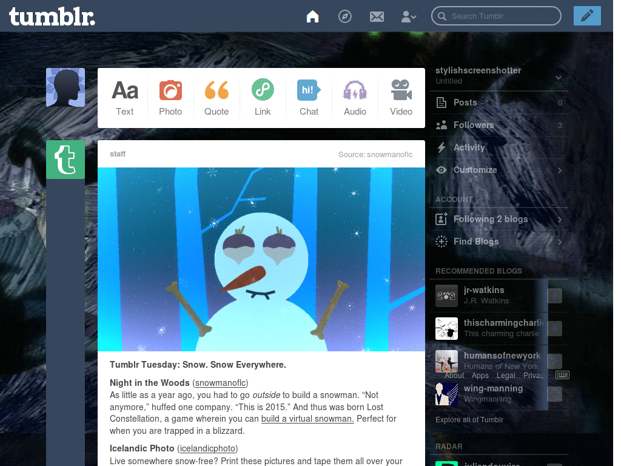Create a new Chat post
This screenshot has width=621, height=466.
click(309, 98)
